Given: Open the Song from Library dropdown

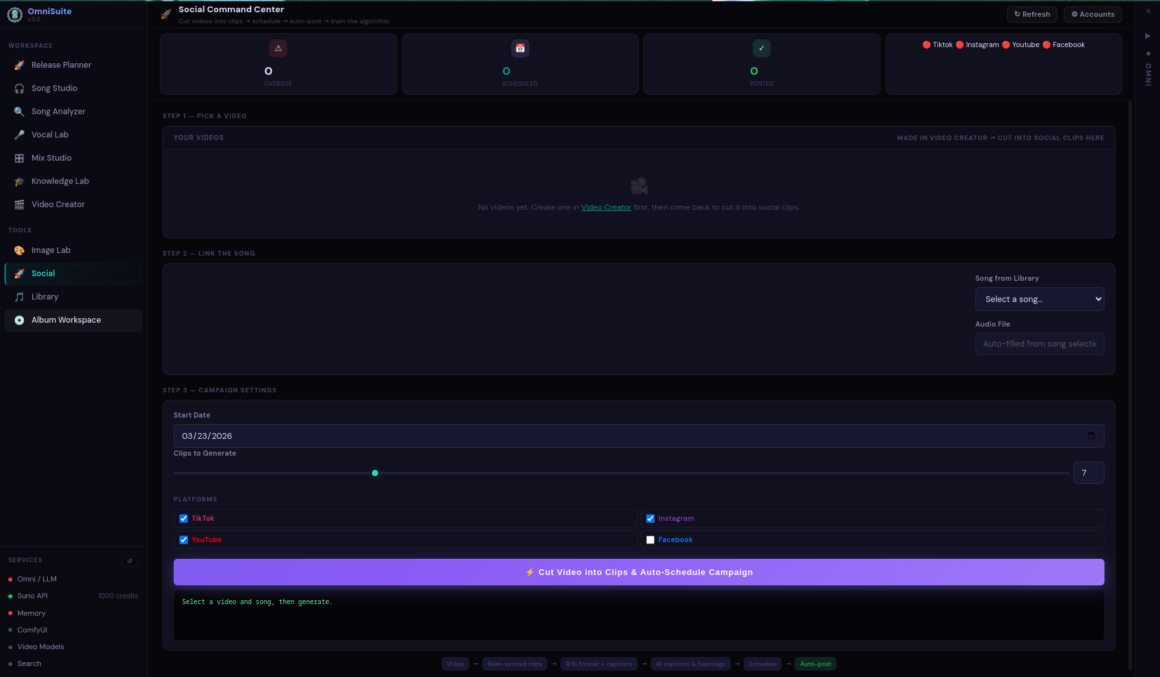Looking at the screenshot, I should [1039, 299].
